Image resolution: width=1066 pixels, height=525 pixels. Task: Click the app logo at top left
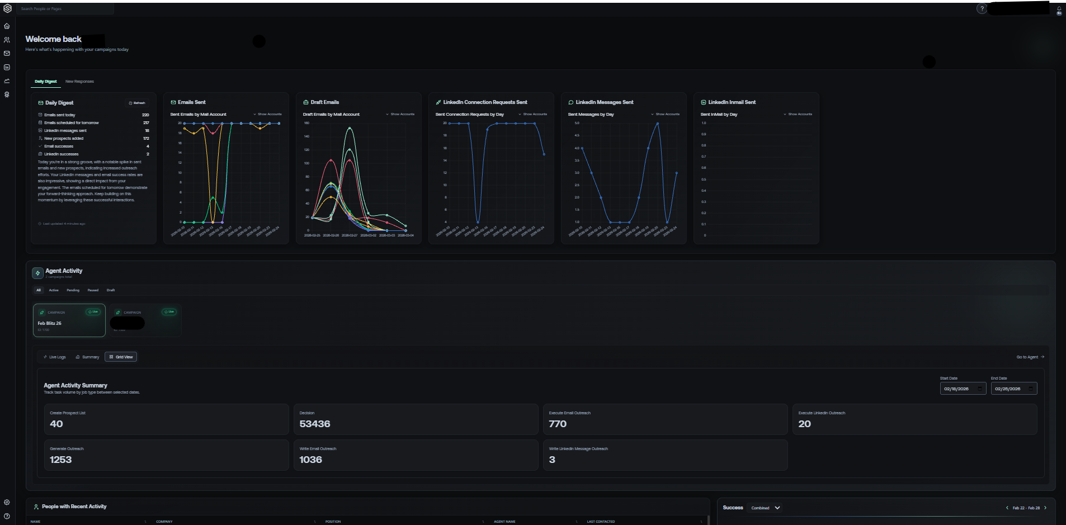pos(7,9)
